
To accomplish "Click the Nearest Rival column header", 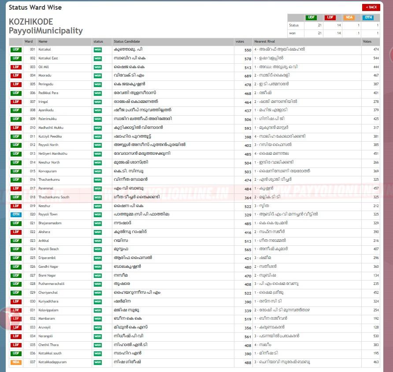I will (x=265, y=42).
